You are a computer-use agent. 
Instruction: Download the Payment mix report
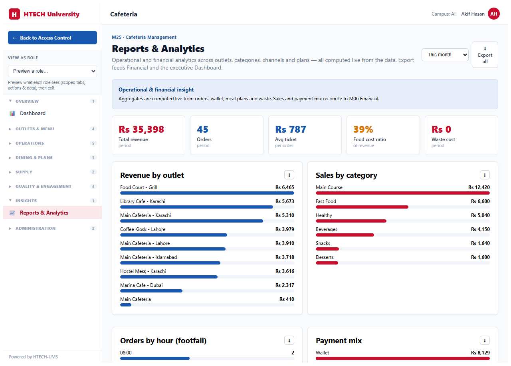pyautogui.click(x=485, y=340)
